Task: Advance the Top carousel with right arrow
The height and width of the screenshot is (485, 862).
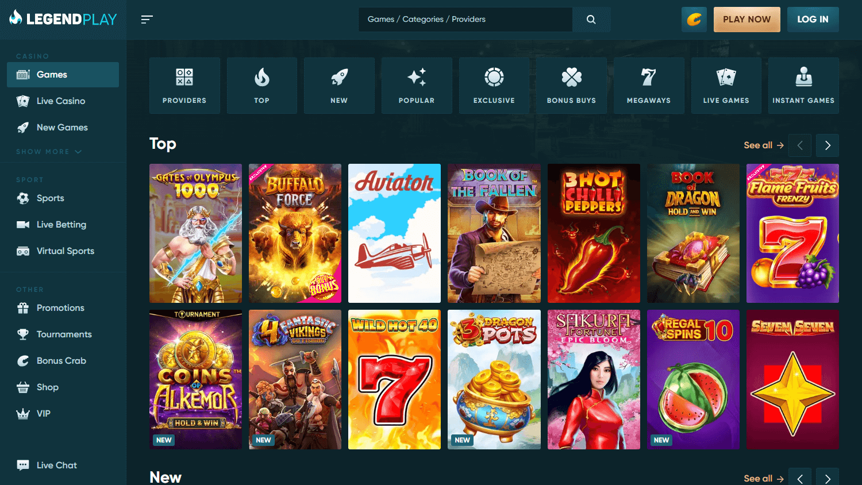Action: click(828, 145)
